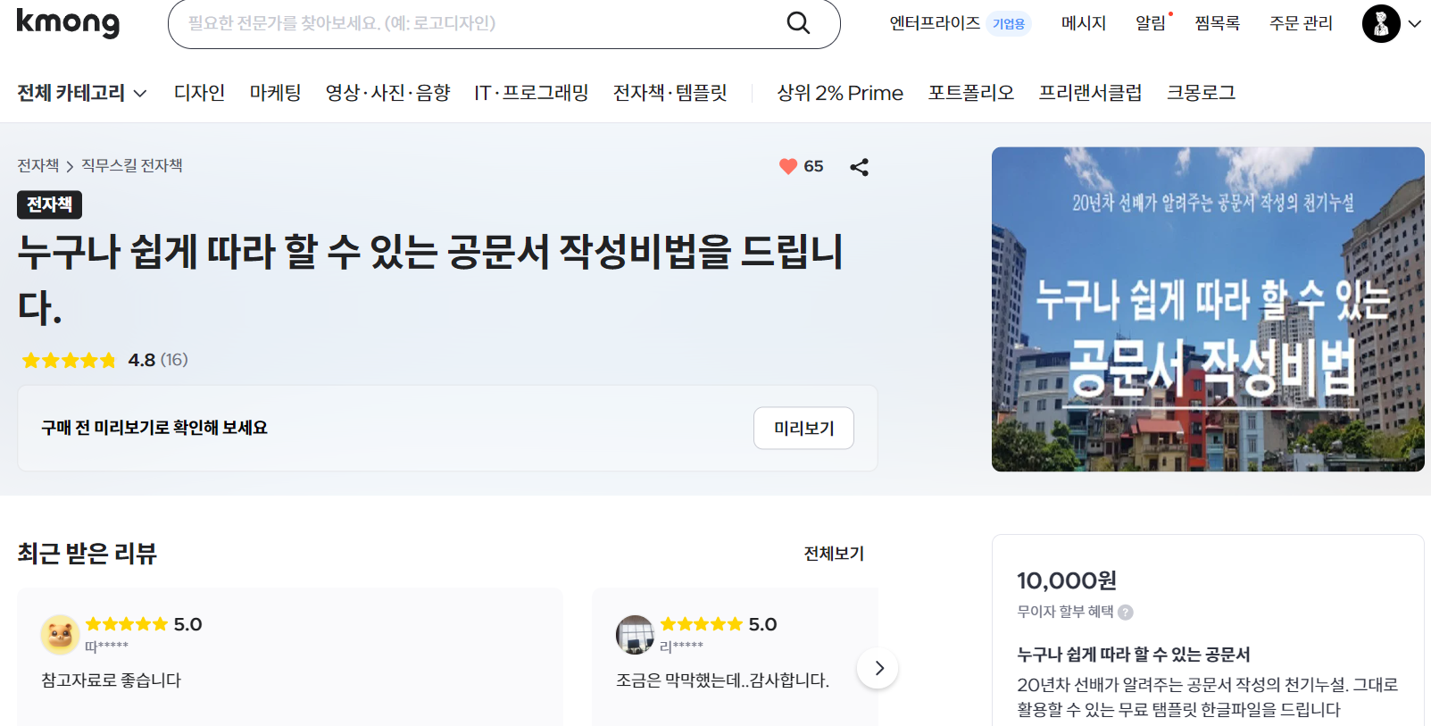This screenshot has width=1431, height=726.
Task: Click the heart favorite icon
Action: coord(787,166)
